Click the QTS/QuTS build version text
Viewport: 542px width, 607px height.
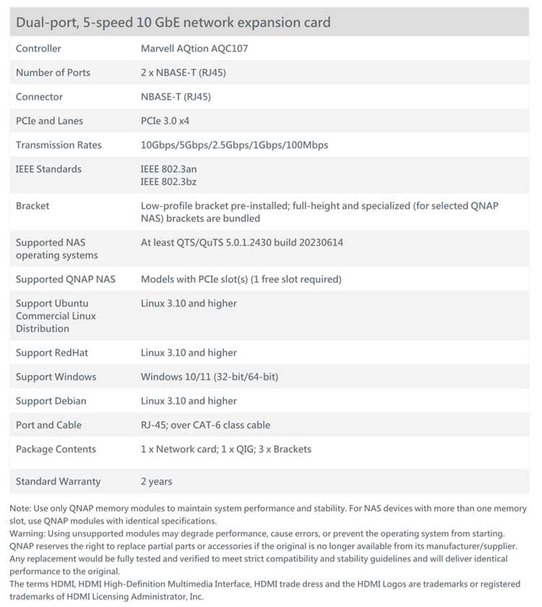coord(242,242)
